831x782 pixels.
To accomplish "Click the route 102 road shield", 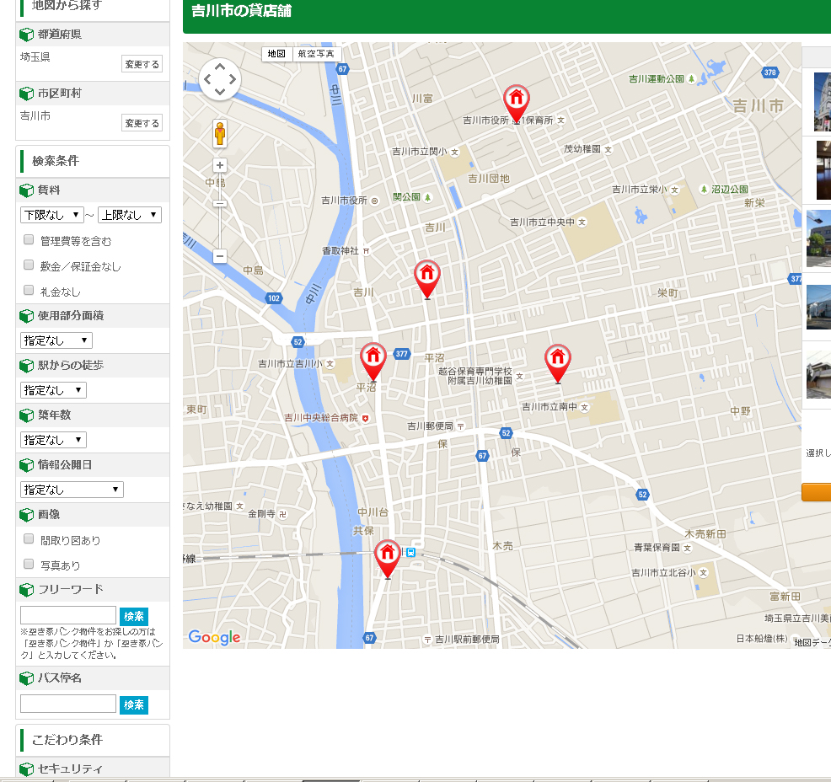I will pyautogui.click(x=273, y=298).
